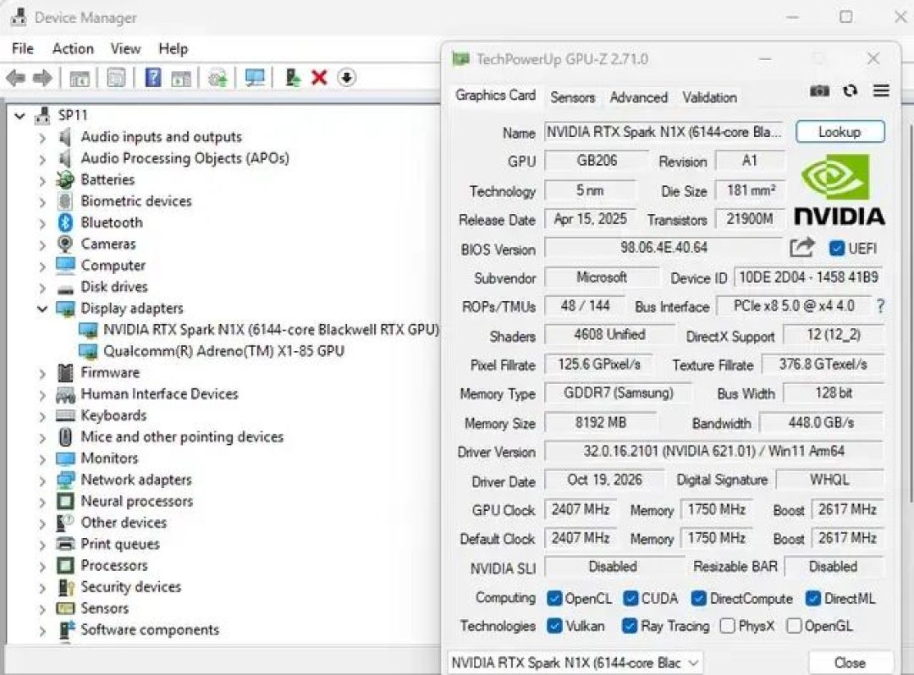Open the View menu

[125, 48]
